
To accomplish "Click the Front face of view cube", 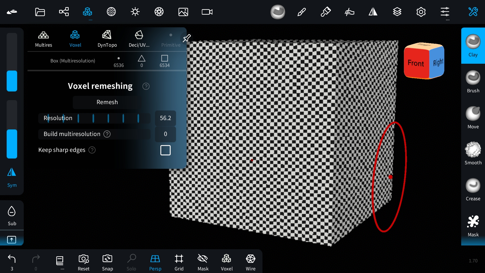I will tap(416, 63).
